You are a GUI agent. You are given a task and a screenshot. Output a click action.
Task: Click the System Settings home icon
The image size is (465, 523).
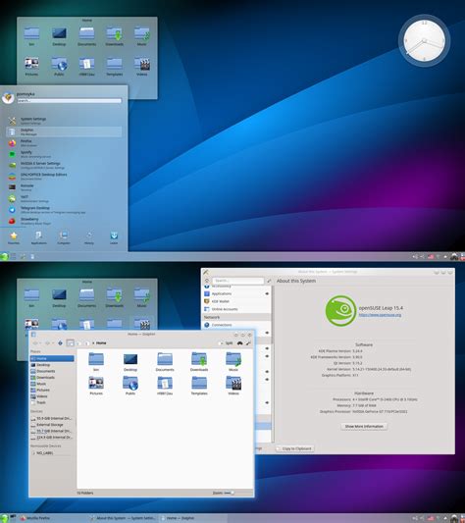click(x=207, y=281)
